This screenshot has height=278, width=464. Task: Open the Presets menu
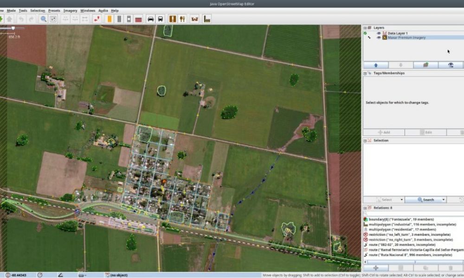(x=54, y=10)
